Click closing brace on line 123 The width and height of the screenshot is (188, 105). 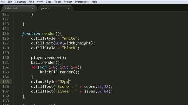(x=23, y=24)
